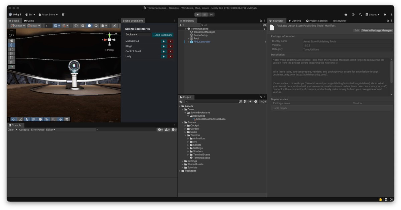Delete the Unity bookmark
The width and height of the screenshot is (401, 210).
click(x=170, y=57)
